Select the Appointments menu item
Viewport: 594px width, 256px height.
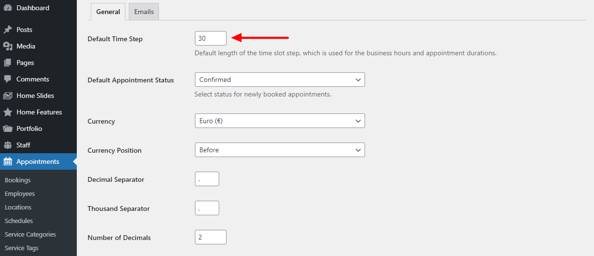(x=38, y=161)
